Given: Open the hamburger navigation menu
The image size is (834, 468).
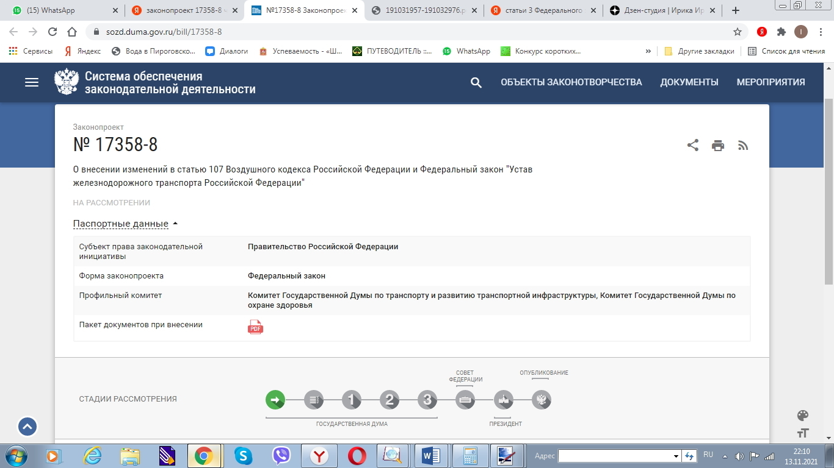Looking at the screenshot, I should click(32, 82).
